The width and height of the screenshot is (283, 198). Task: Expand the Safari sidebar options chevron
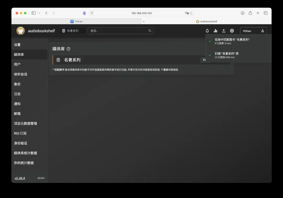(39, 13)
